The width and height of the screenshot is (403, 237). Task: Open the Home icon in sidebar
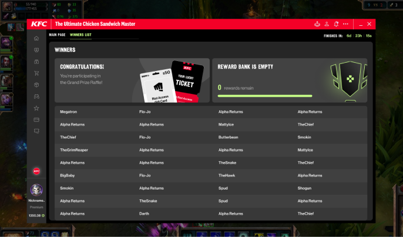(x=36, y=38)
